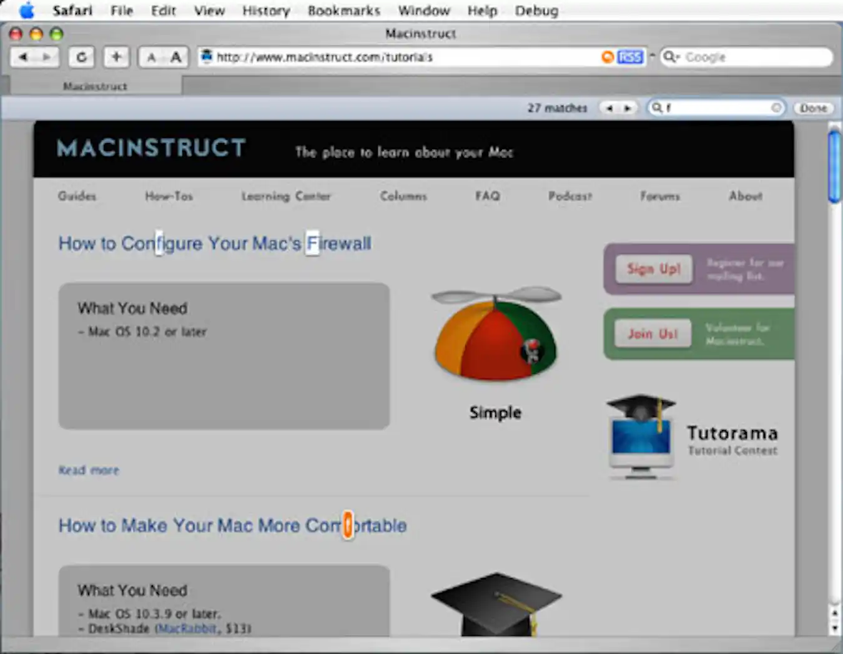Reload the page with the refresh icon
Viewport: 843px width, 654px height.
pos(81,57)
